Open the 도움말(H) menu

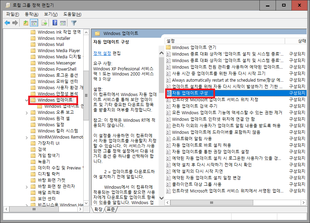tap(72, 14)
